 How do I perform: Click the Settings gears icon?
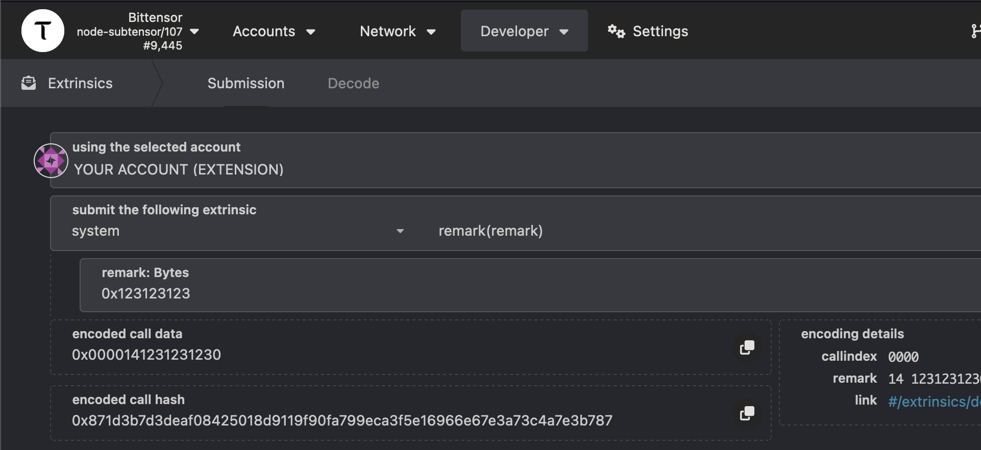click(x=616, y=31)
